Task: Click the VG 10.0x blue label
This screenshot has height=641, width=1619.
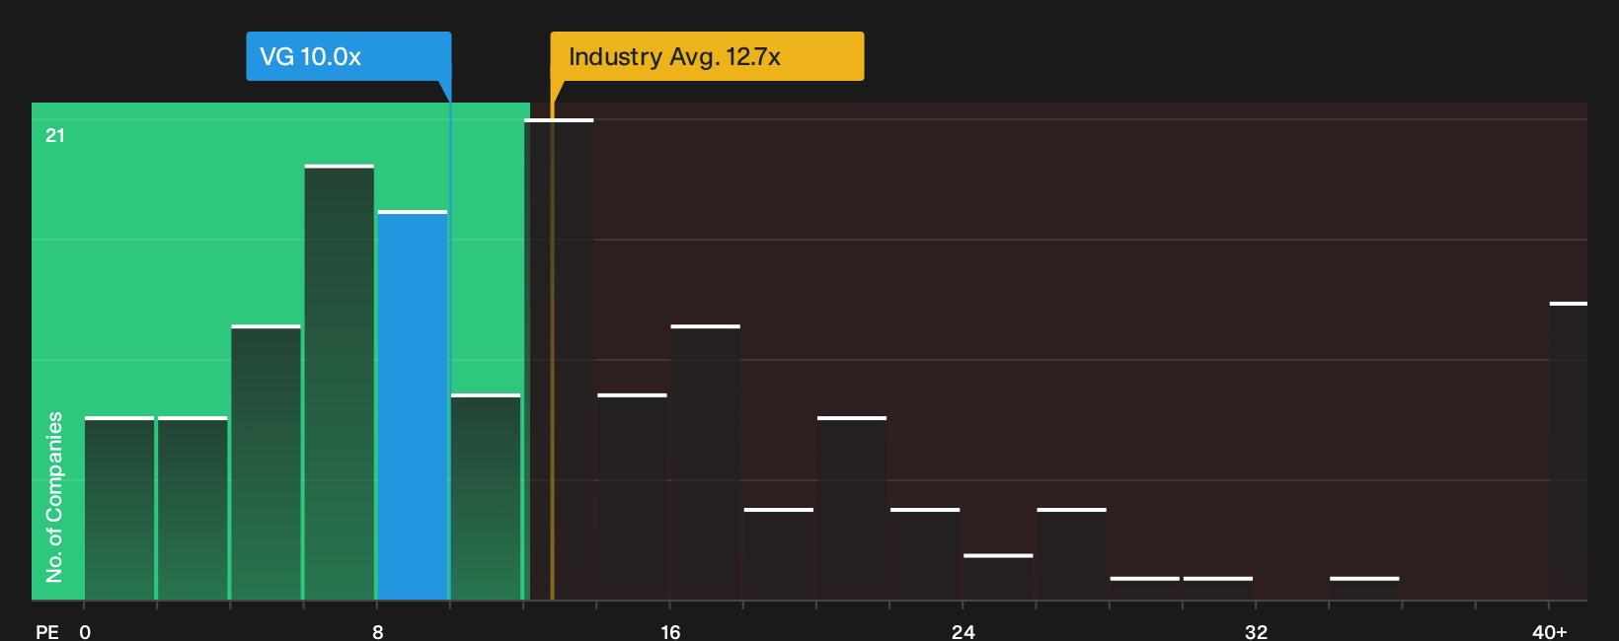Action: [x=348, y=56]
